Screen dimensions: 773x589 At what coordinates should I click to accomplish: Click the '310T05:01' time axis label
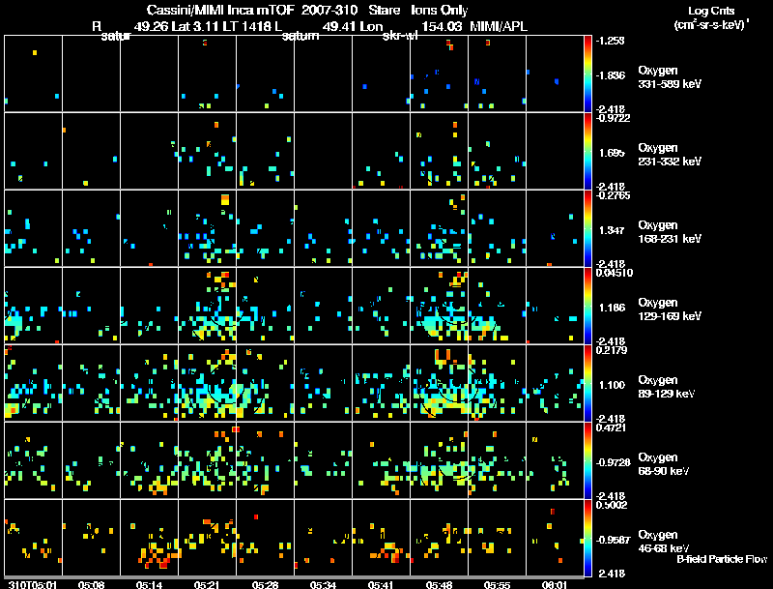tap(33, 585)
